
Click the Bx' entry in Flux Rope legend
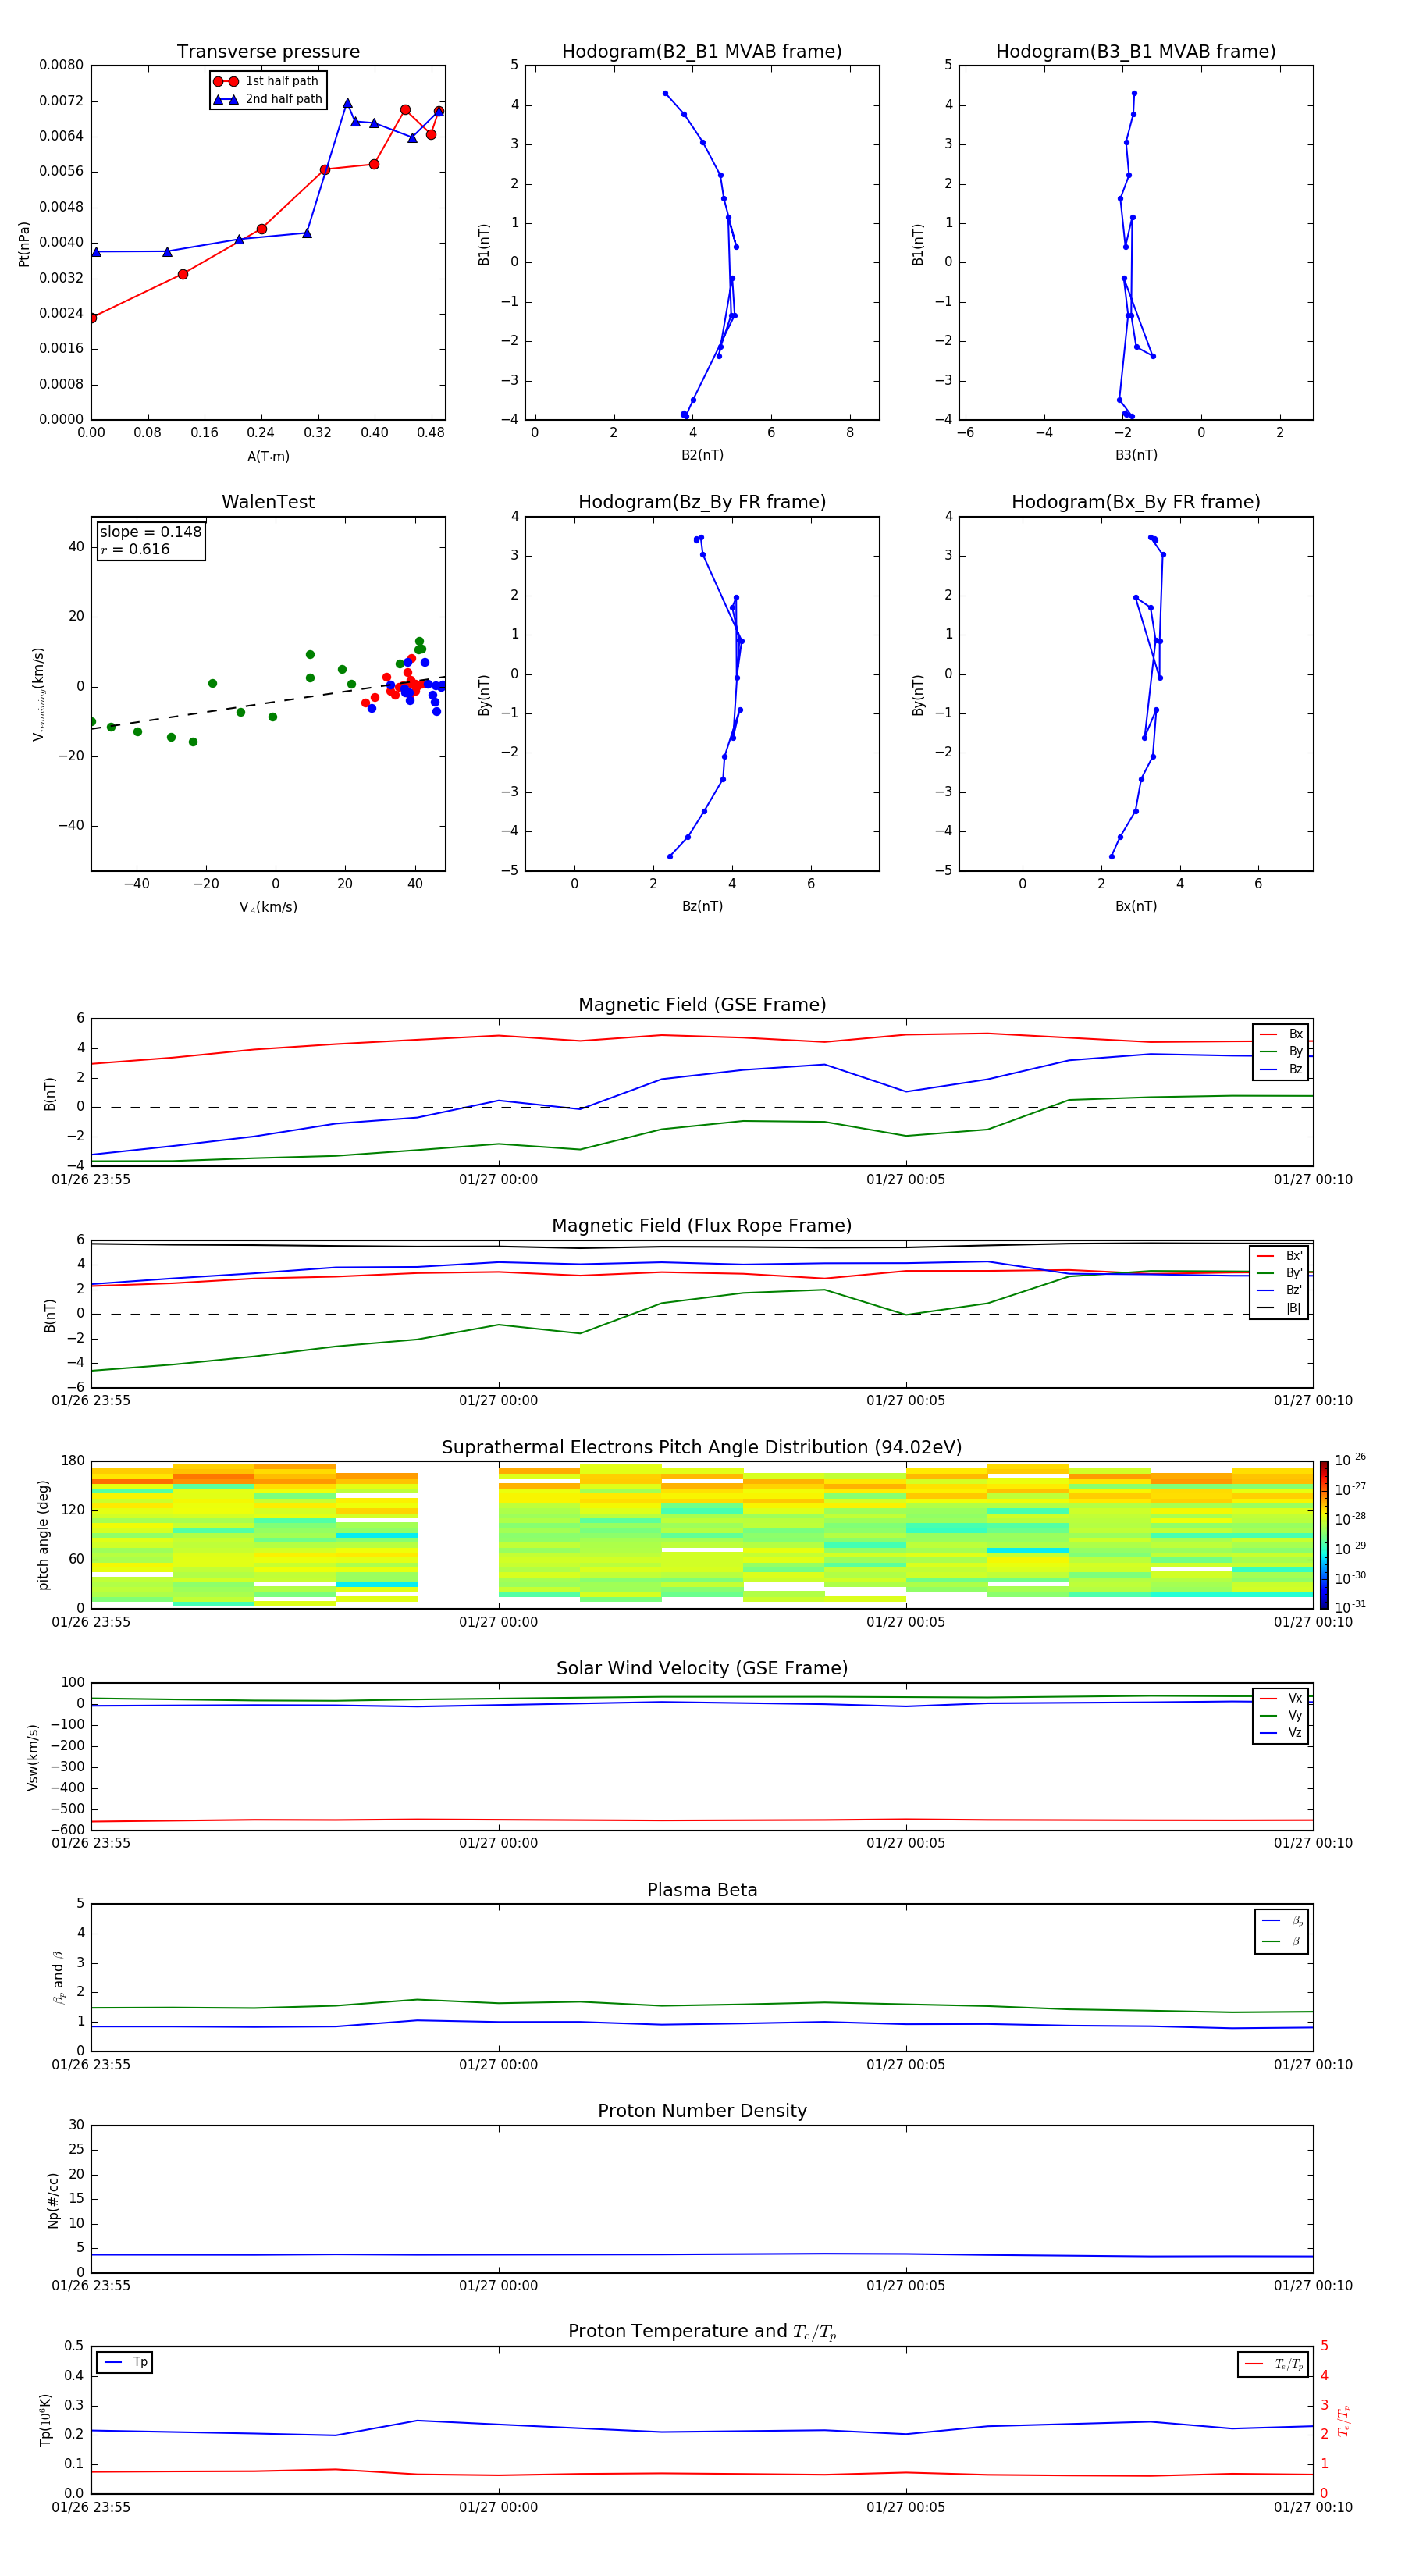tap(1279, 1256)
